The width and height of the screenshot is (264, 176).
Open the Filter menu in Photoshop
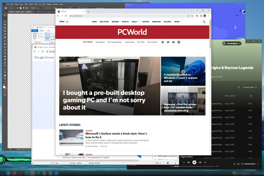36,4
